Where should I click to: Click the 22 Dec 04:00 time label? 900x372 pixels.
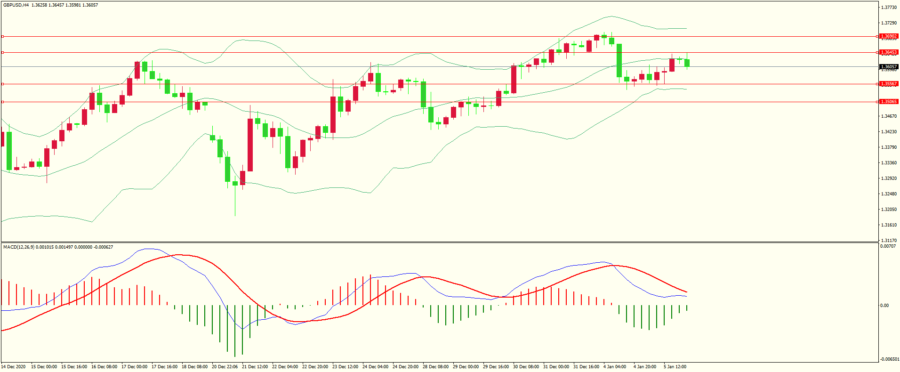click(x=285, y=367)
